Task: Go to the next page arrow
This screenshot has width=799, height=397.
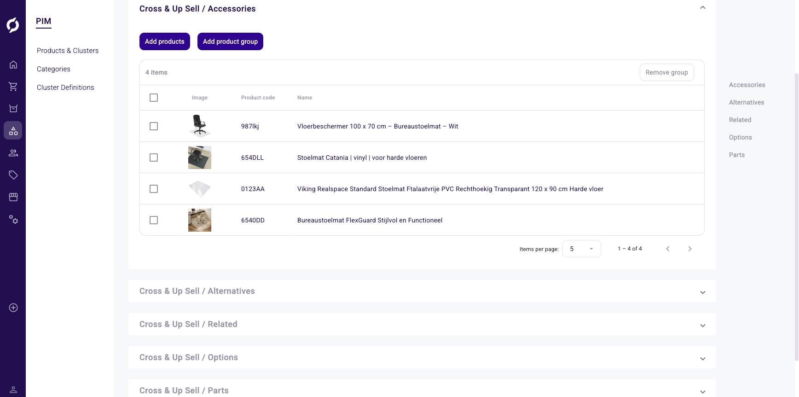Action: click(690, 249)
